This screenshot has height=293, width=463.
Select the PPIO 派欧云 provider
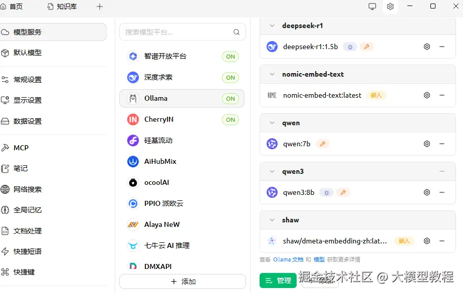pos(182,203)
